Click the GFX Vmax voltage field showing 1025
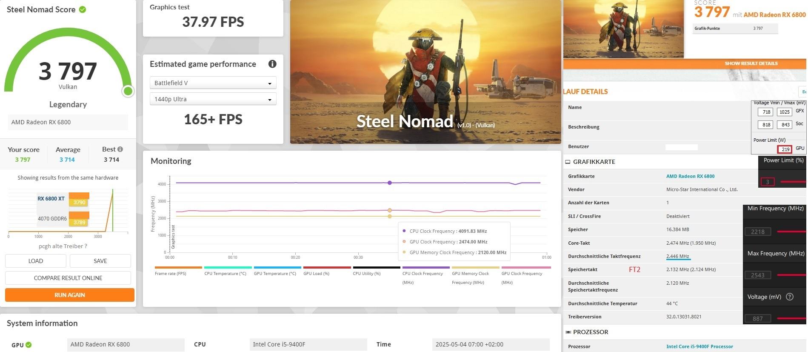This screenshot has height=352, width=808. [x=784, y=112]
